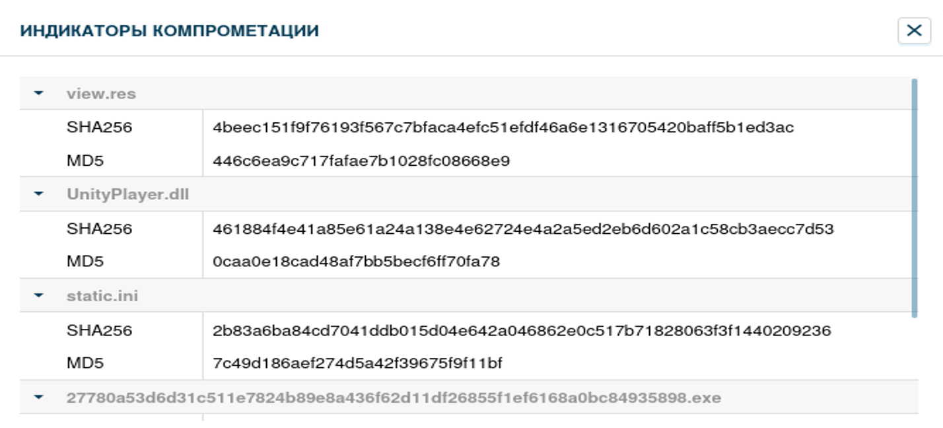Close the indicators of compromise dialog
Screen dimensions: 943x428
914,30
